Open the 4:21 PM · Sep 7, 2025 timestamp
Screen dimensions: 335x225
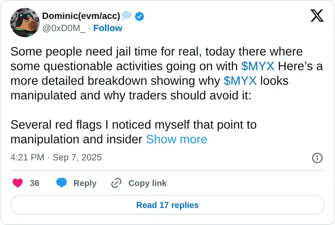click(56, 157)
